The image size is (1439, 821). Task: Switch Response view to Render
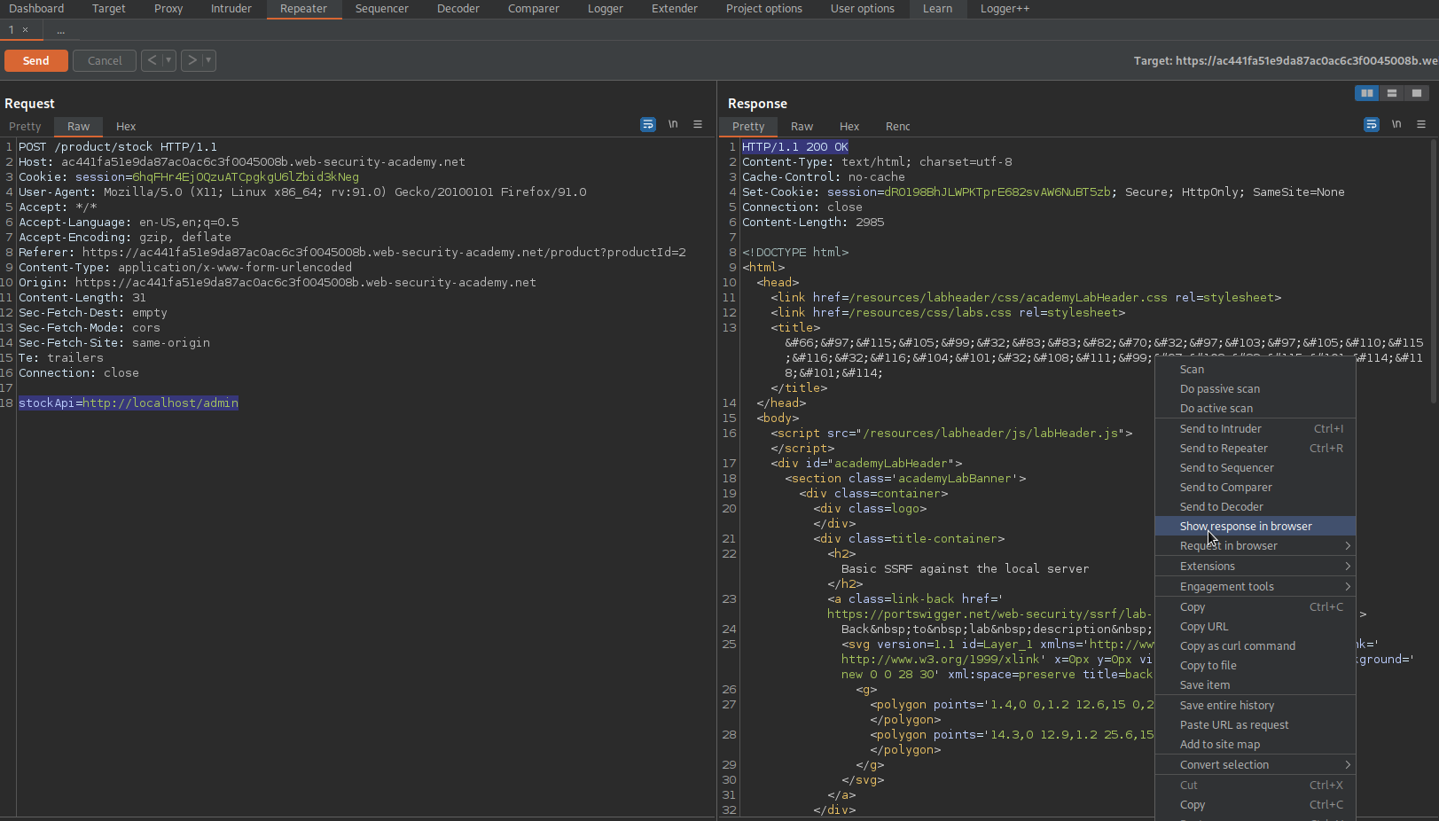pos(898,127)
